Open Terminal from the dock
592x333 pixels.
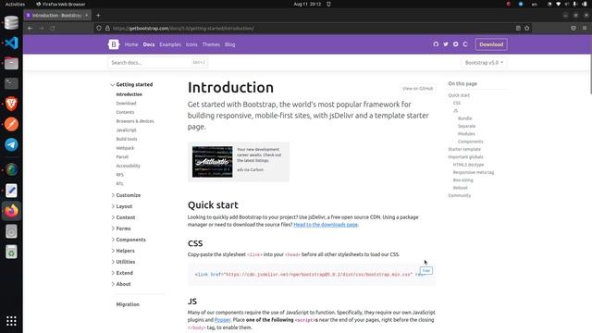(11, 83)
